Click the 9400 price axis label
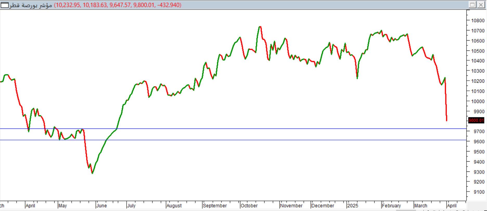Image resolution: width=487 pixels, height=211 pixels. 479,162
